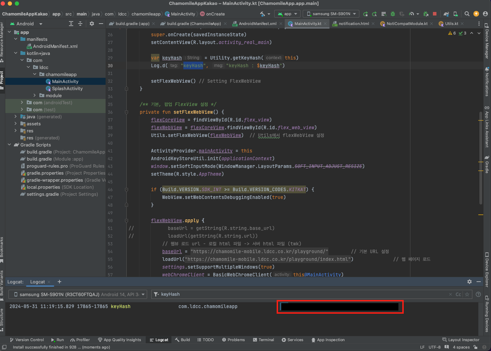
Task: Click the red Stop app button
Action: (435, 14)
